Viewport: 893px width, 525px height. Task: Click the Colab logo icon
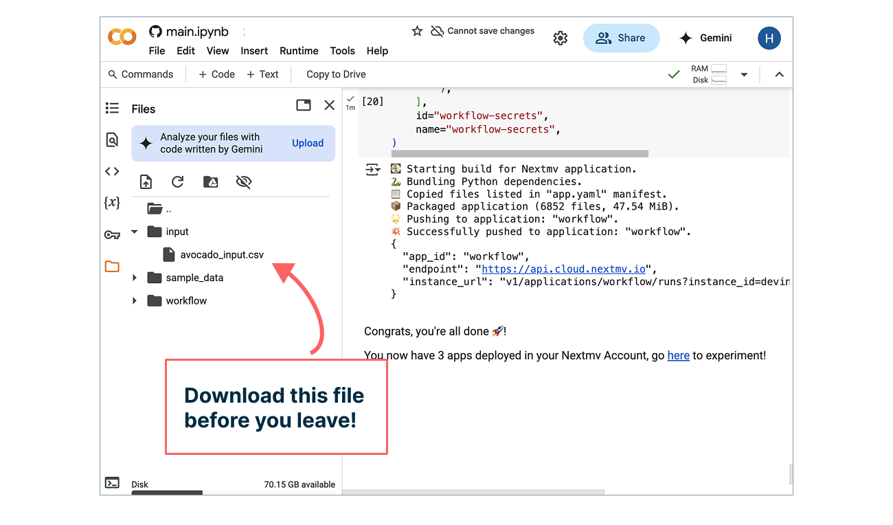[x=122, y=37]
